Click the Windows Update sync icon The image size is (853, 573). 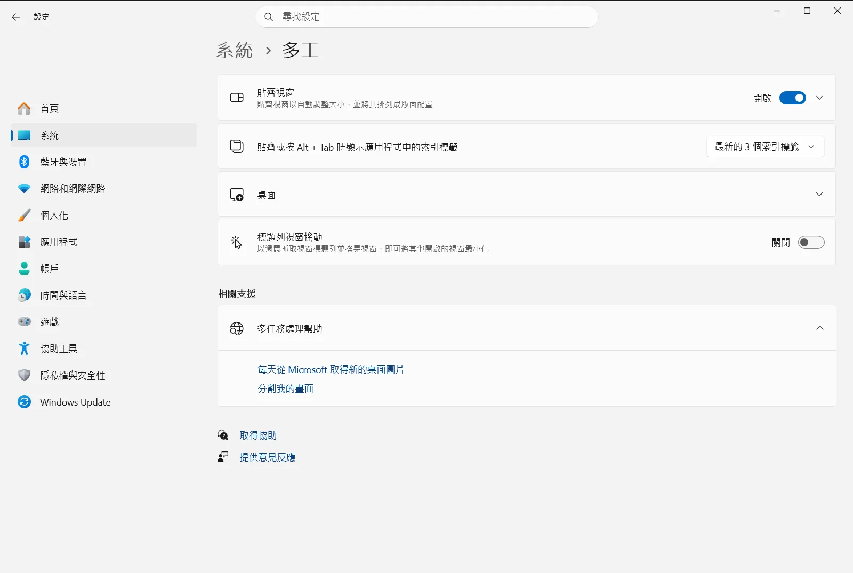click(24, 402)
